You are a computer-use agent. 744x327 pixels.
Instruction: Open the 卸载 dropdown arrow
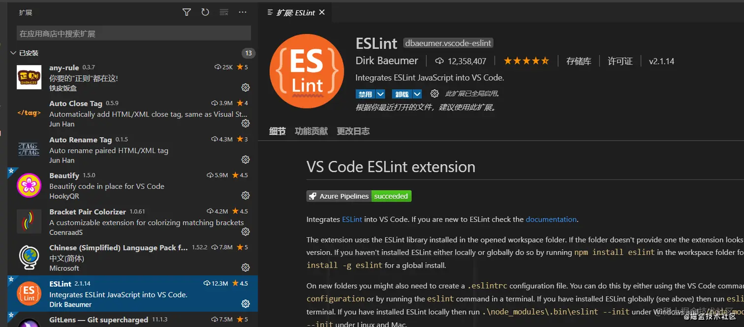tap(417, 94)
